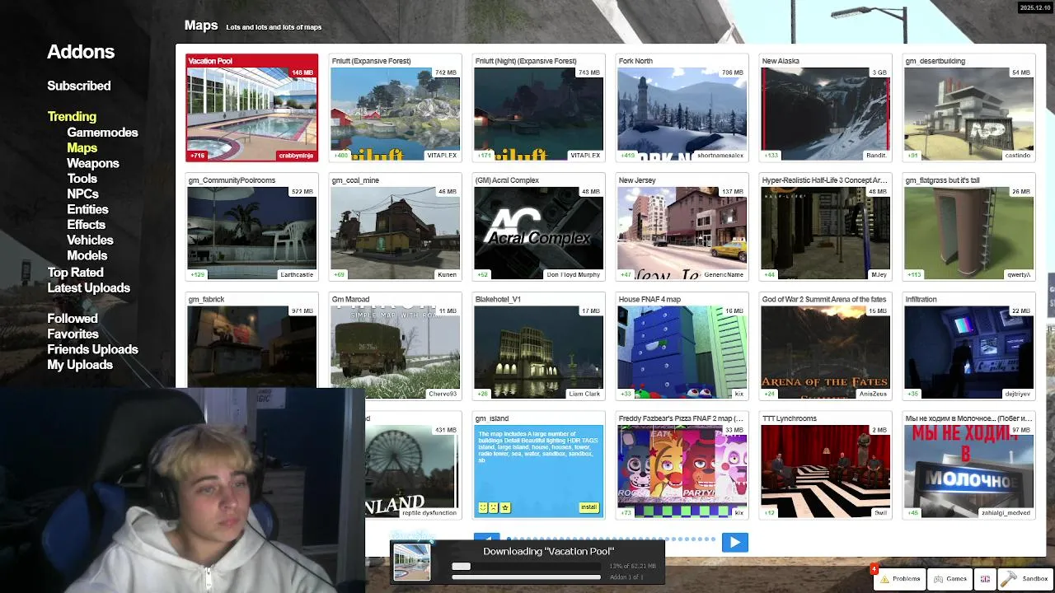Screen dimensions: 1055x593
Task: Open the House FNAF 4 map thumbnail
Action: [x=682, y=347]
